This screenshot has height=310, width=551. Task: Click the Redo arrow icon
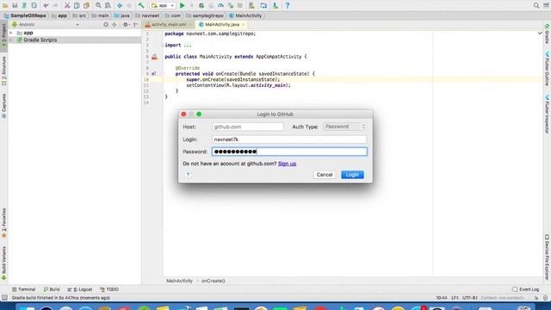[55, 5]
